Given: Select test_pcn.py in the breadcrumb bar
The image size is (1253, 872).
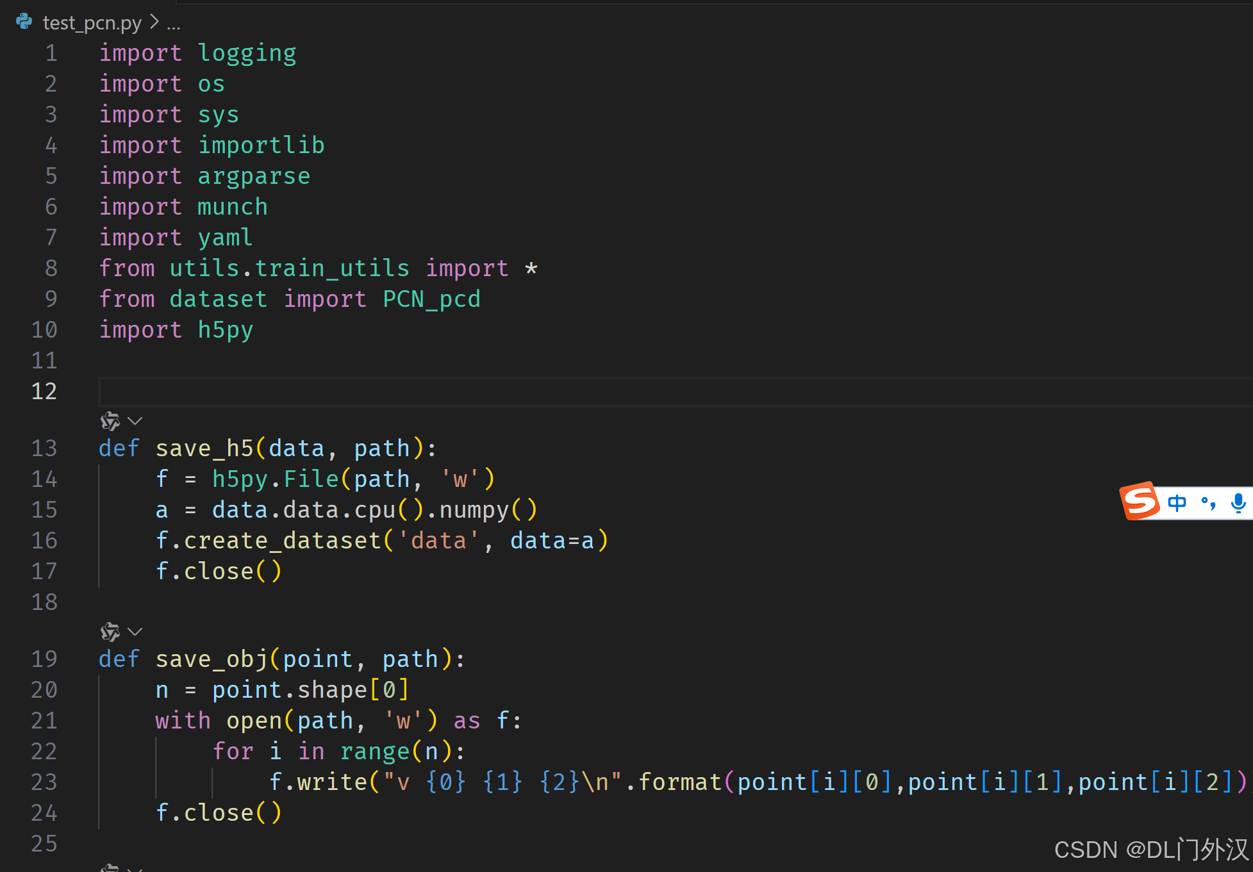Looking at the screenshot, I should click(92, 22).
